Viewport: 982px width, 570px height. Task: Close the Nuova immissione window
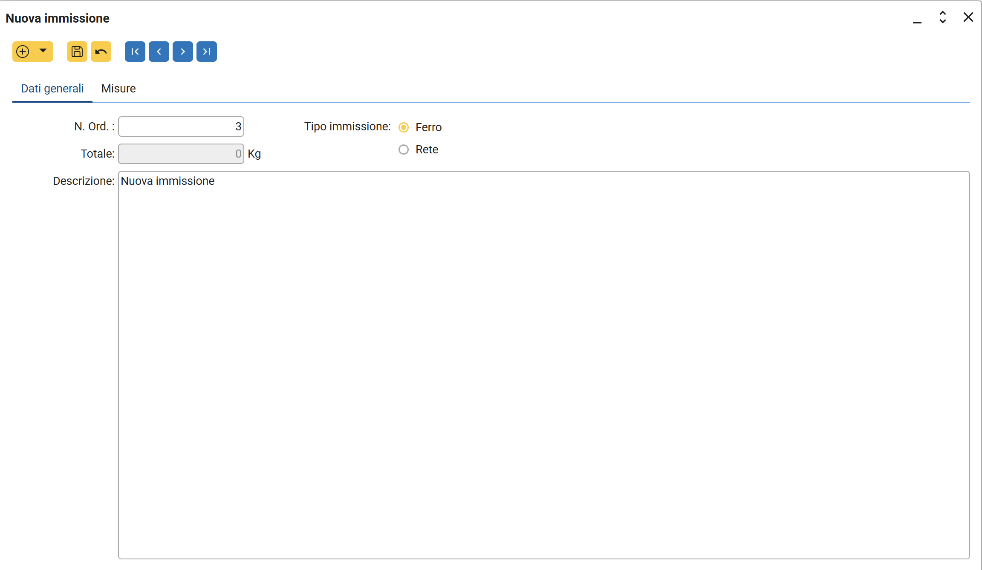point(968,17)
